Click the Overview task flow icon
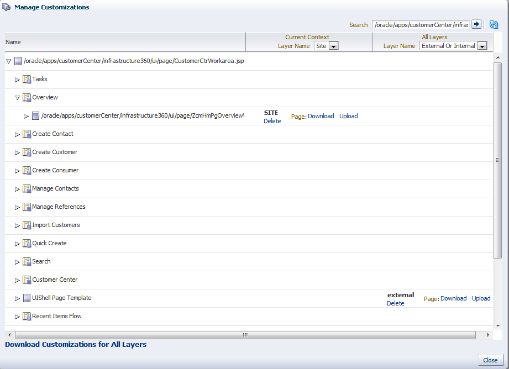Viewport: 509px width, 369px height. [27, 97]
